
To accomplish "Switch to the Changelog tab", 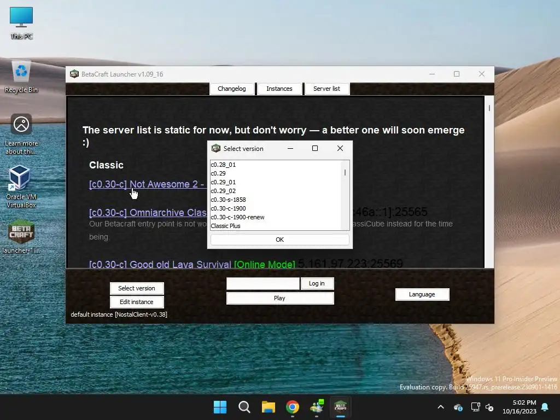I will pyautogui.click(x=232, y=89).
